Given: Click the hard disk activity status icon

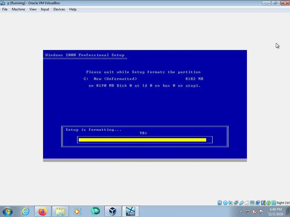Looking at the screenshot, I should coord(219,203).
